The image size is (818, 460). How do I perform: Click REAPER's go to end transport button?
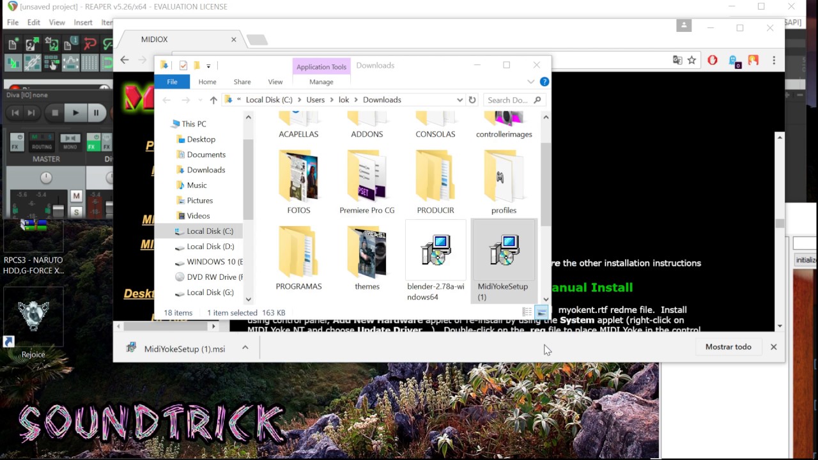[x=31, y=112]
